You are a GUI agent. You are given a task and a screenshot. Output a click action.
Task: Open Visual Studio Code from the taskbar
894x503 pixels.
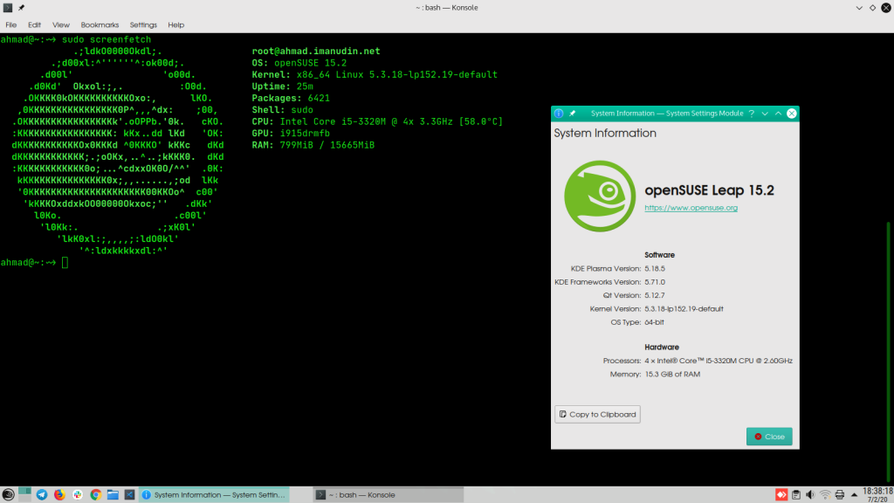tap(131, 493)
